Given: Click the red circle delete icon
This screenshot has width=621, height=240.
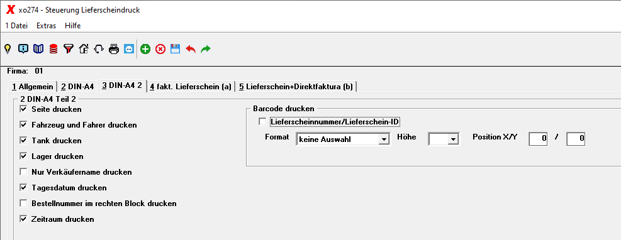Looking at the screenshot, I should pyautogui.click(x=160, y=49).
